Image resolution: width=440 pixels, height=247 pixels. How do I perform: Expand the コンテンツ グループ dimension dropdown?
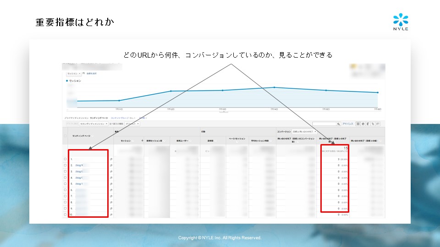coord(123,118)
